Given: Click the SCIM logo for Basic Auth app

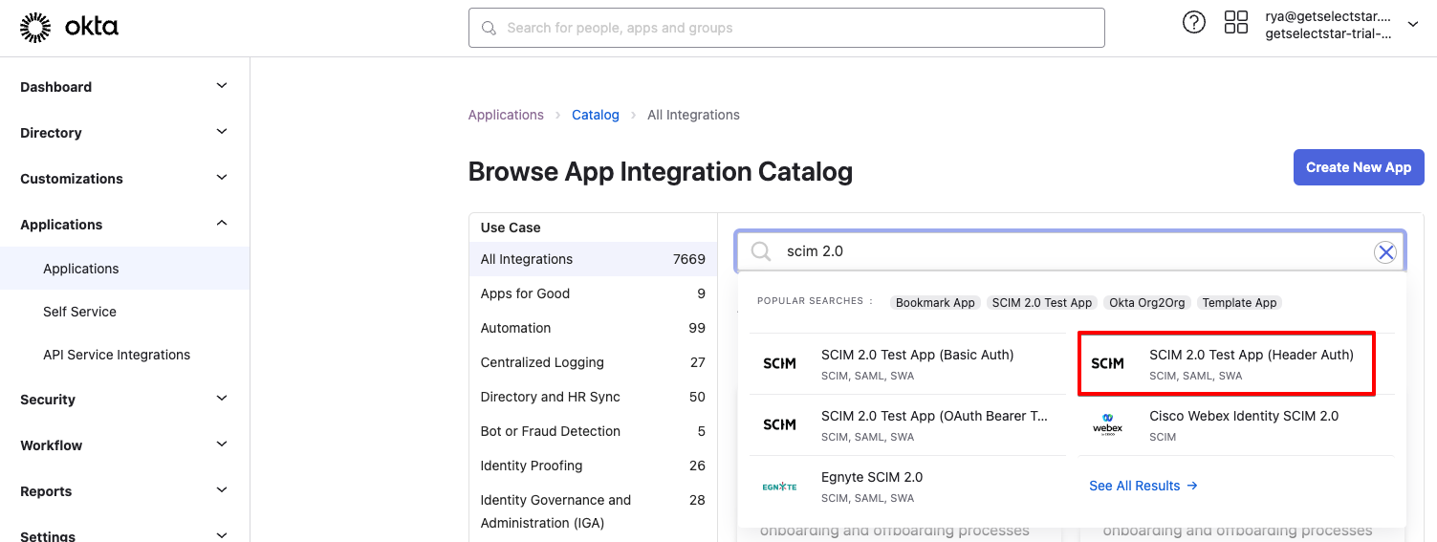Looking at the screenshot, I should 779,364.
